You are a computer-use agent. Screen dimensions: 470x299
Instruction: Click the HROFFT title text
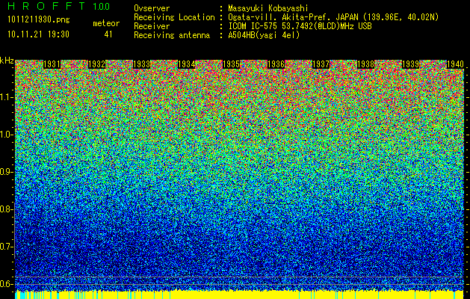coord(46,6)
